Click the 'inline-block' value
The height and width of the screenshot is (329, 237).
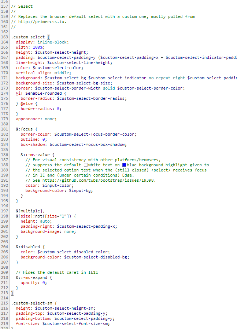52,42
